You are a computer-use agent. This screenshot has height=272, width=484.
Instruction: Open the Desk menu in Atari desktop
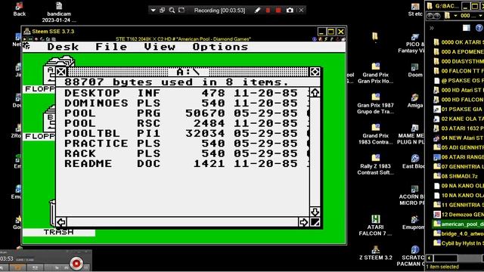click(x=63, y=47)
